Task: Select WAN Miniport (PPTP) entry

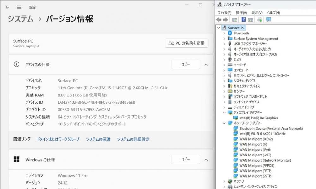Action: coord(255,171)
